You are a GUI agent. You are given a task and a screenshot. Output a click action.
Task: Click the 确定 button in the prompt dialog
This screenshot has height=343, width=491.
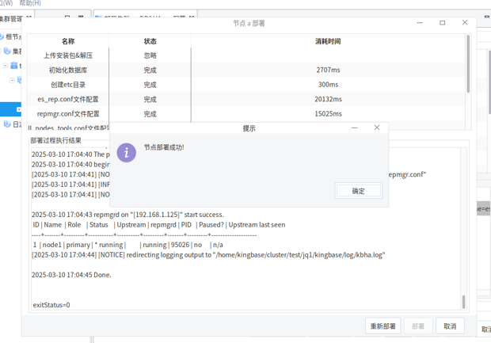358,191
